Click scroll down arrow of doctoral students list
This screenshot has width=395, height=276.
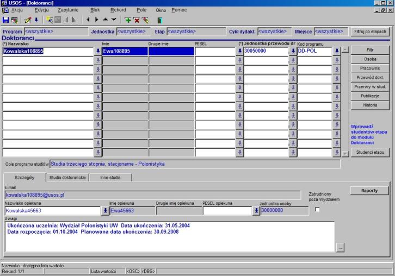pyautogui.click(x=345, y=153)
